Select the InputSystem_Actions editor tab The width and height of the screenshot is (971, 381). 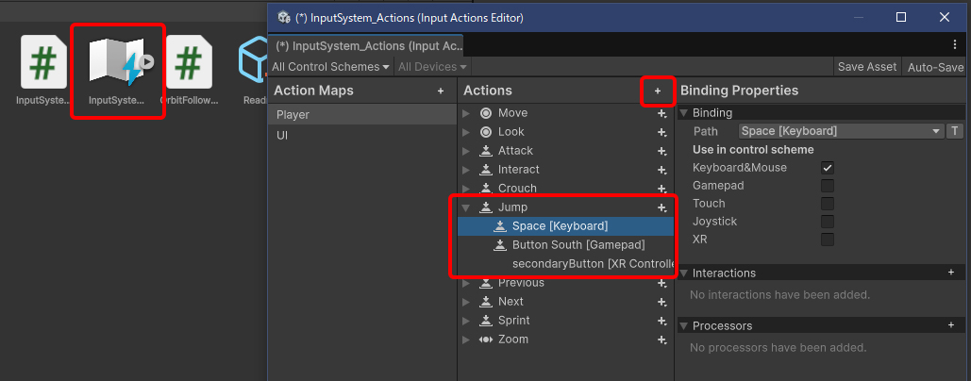pyautogui.click(x=367, y=46)
